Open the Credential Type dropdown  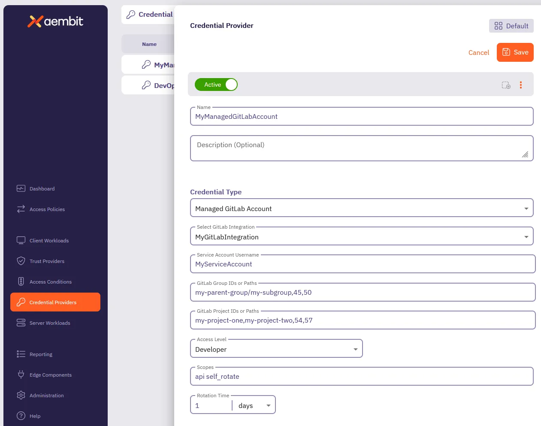(x=526, y=208)
